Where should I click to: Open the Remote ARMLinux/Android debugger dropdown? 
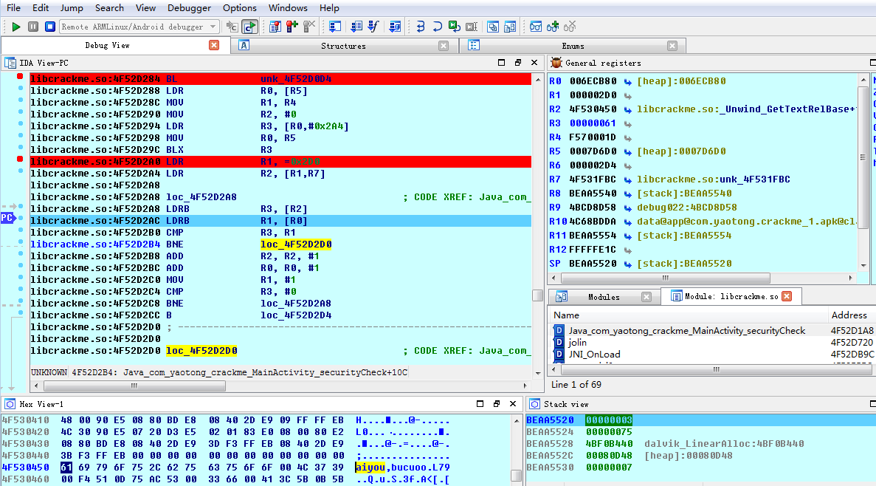(213, 27)
